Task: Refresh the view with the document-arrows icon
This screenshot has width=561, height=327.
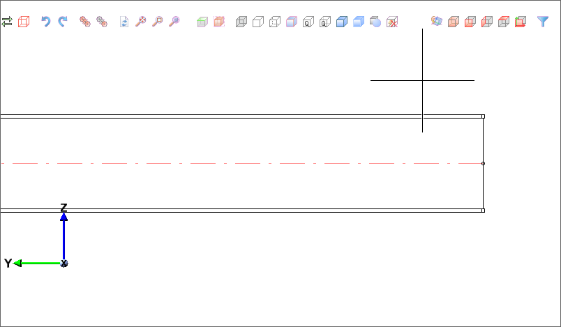Action: [124, 22]
